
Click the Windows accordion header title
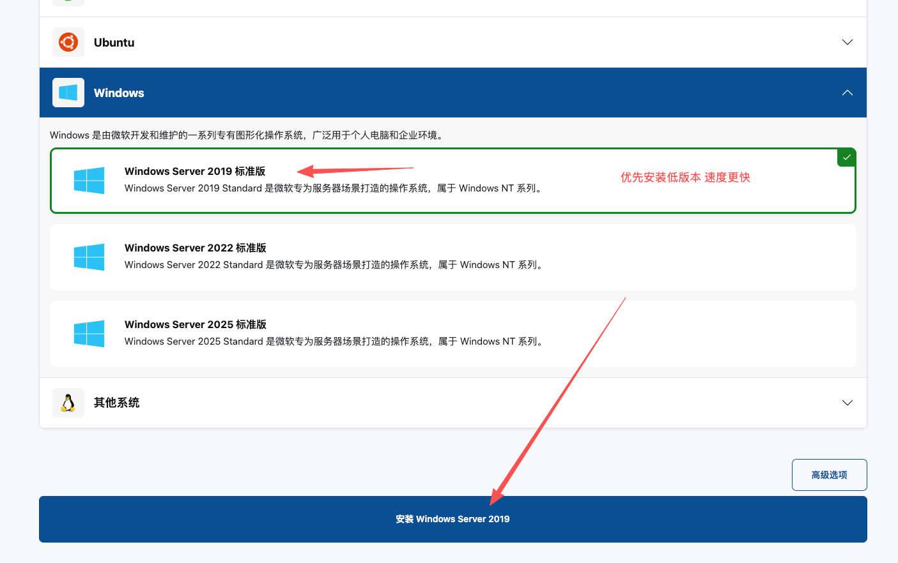(x=119, y=93)
